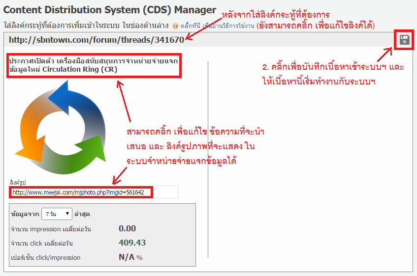Click the orange question mark help icon
The image size is (417, 276).
[x=175, y=26]
